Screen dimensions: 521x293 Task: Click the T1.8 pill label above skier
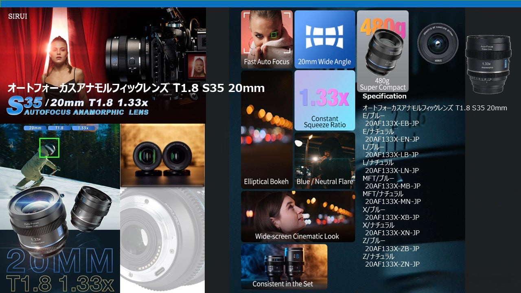(59, 128)
